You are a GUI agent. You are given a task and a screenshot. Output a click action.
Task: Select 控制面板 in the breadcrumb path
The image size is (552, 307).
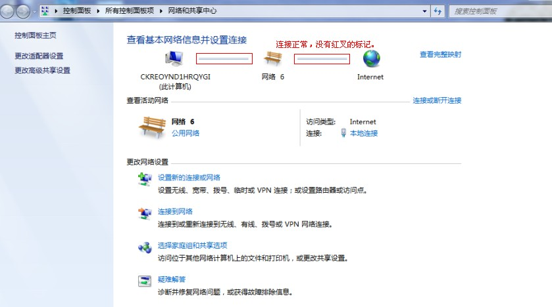77,11
